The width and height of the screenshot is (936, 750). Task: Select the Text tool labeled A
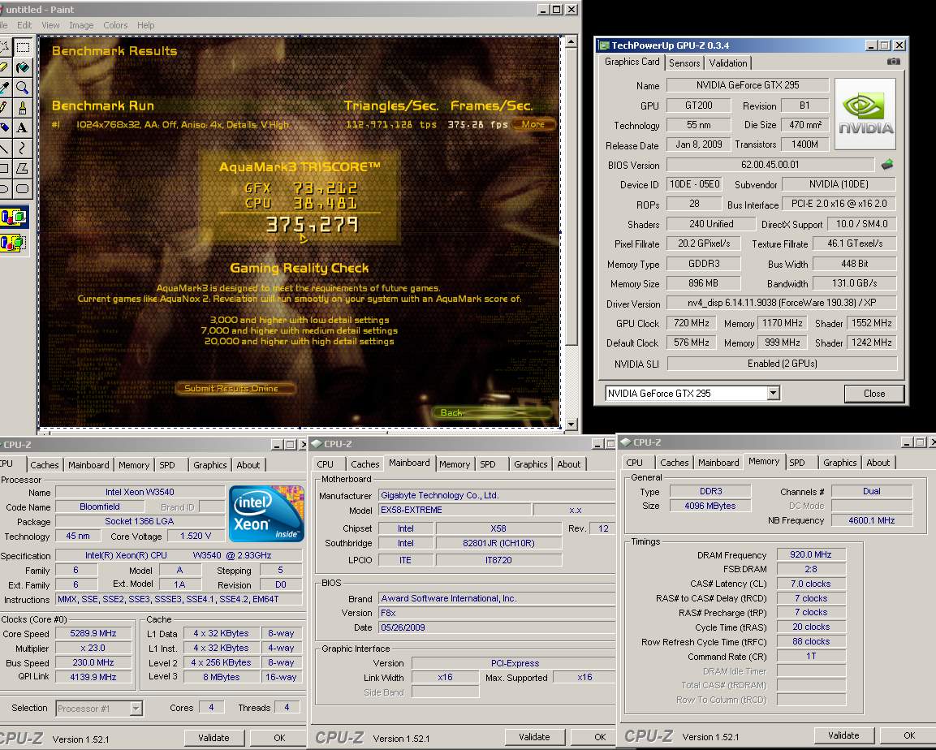point(23,127)
